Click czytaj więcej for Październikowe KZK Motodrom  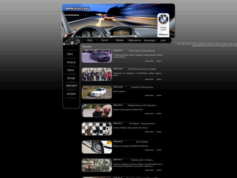150,114
